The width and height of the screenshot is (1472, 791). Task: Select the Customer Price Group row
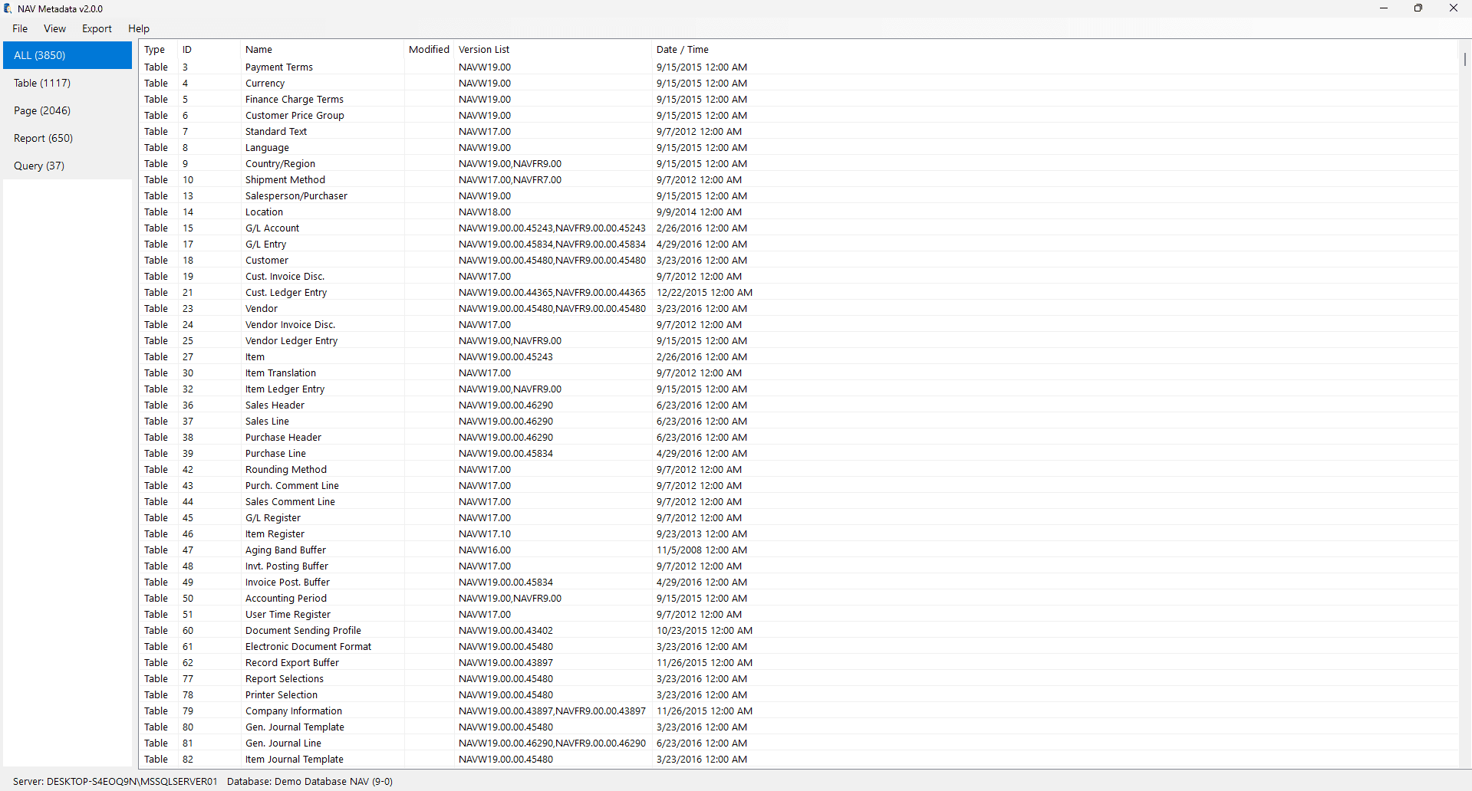799,115
